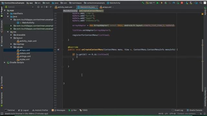
Task: Toggle the Structure tool window
Action: click(2, 26)
